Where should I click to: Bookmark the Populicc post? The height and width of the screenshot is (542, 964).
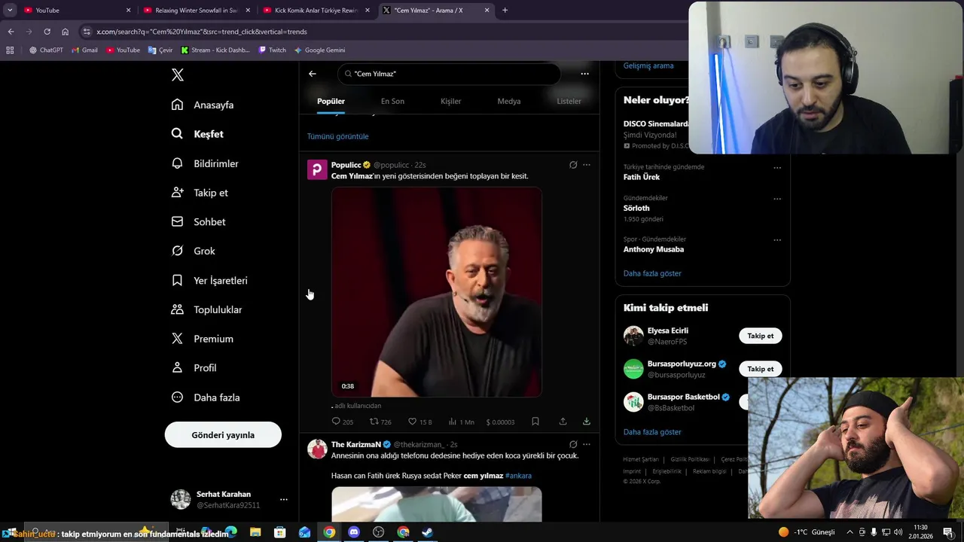click(535, 422)
